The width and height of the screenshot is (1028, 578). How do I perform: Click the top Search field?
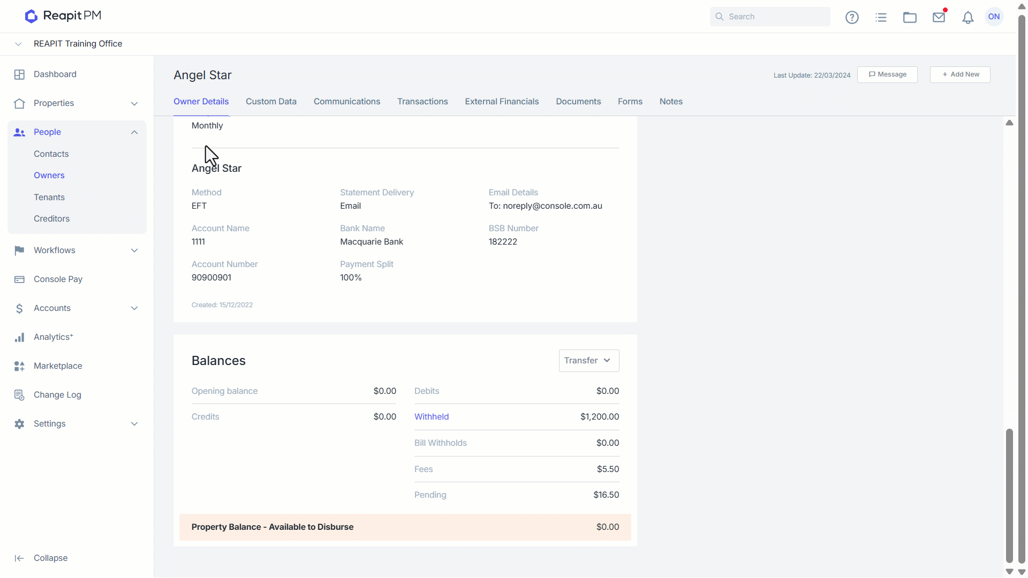click(x=770, y=17)
